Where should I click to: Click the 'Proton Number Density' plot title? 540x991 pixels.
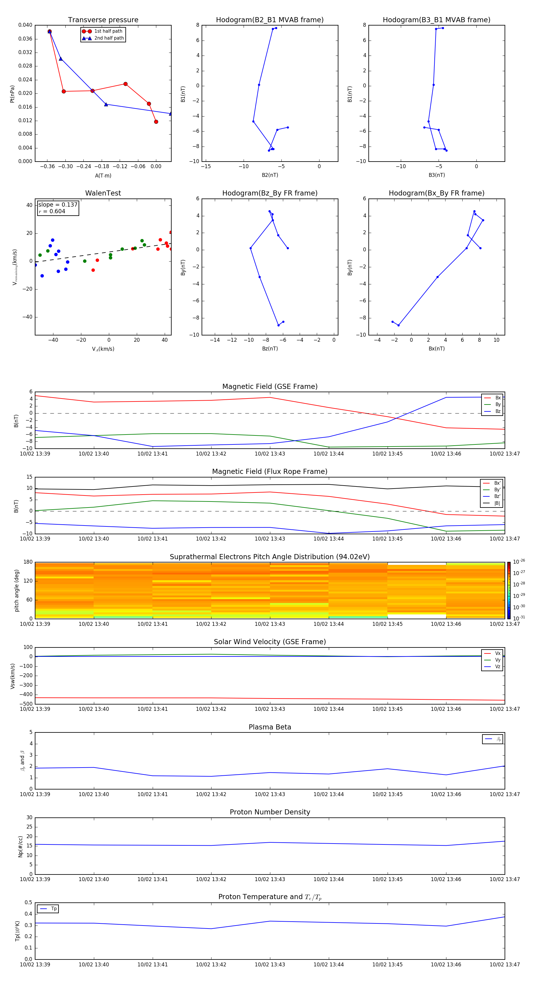click(270, 813)
